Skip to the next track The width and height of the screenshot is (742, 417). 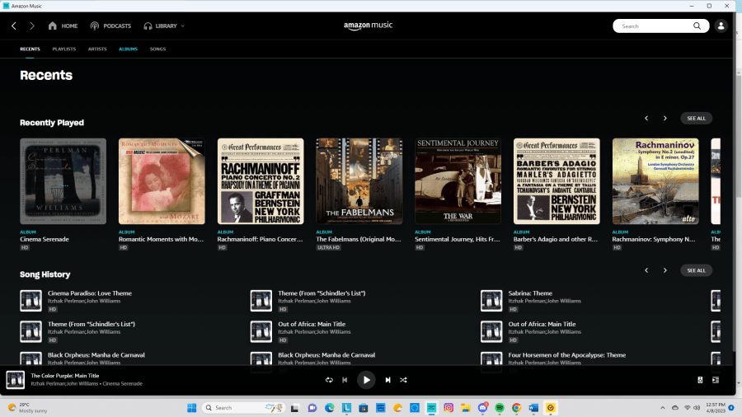[x=387, y=380]
